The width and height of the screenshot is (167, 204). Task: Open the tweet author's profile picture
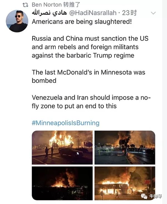point(17,21)
